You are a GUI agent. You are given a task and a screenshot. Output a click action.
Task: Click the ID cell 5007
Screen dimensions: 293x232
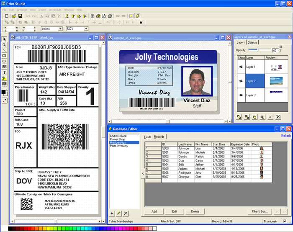pos(170,177)
